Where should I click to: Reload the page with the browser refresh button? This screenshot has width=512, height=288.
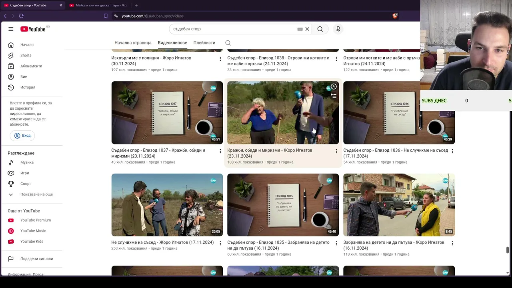pos(21,16)
